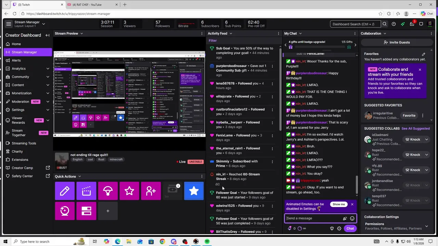Open See All Suggested link
438x246 pixels.
pos(415,128)
